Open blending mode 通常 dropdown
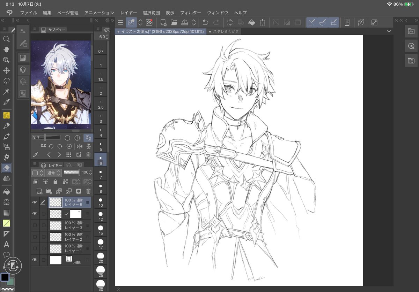419x292 pixels. coord(54,172)
